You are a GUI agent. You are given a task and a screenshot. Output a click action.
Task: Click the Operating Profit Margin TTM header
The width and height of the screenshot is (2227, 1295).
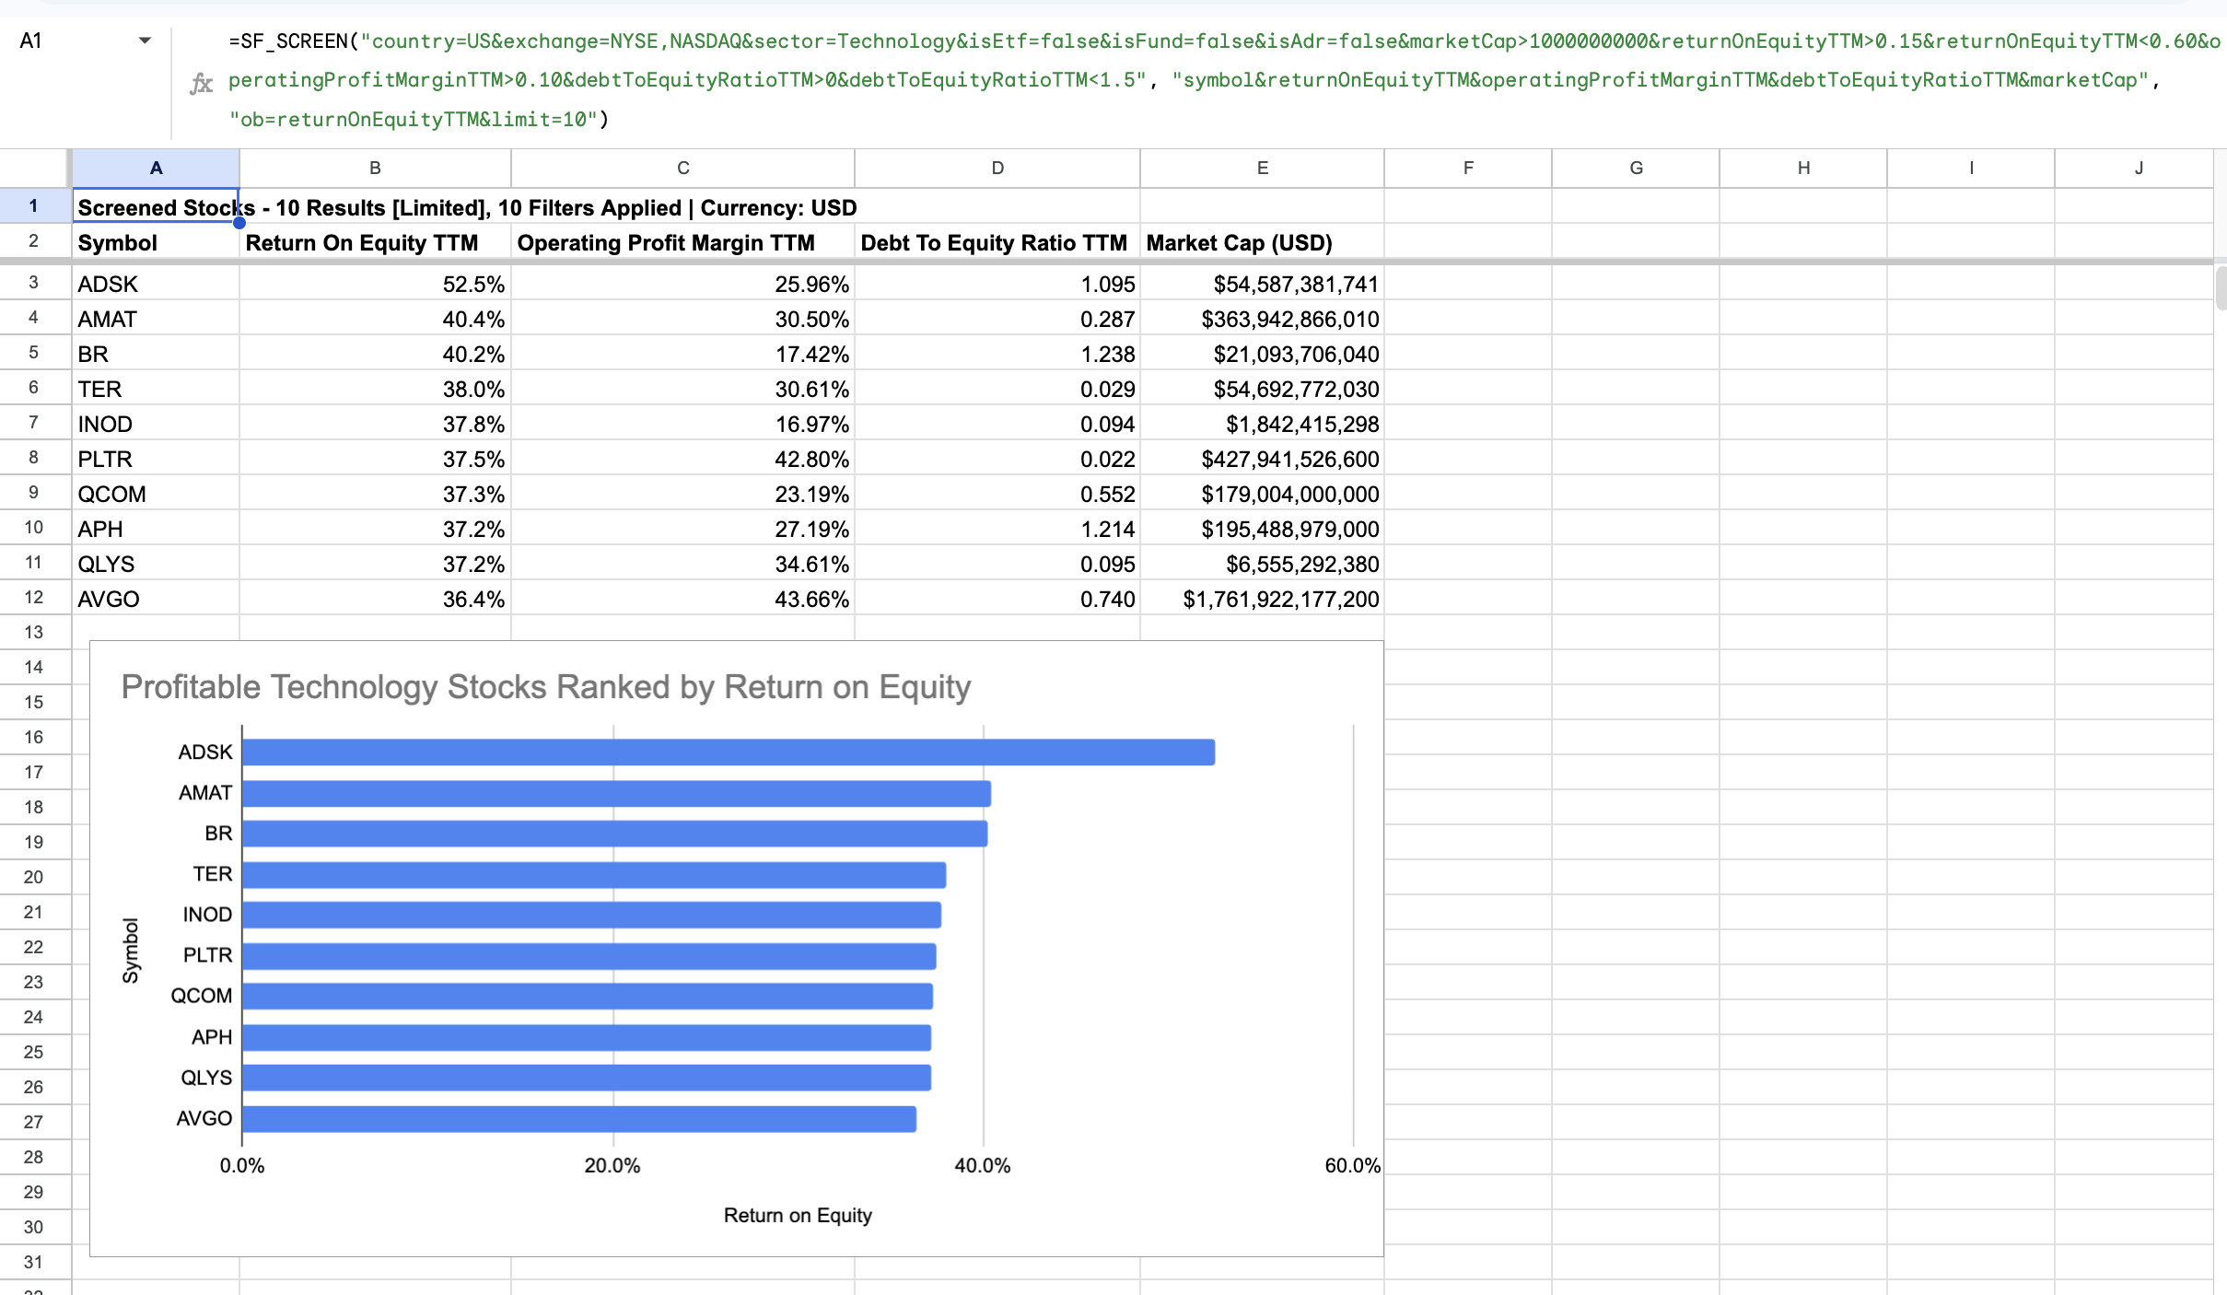682,243
